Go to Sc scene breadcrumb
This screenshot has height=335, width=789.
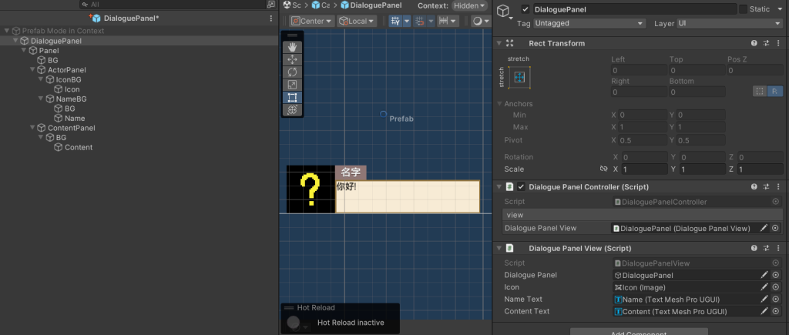coord(292,5)
